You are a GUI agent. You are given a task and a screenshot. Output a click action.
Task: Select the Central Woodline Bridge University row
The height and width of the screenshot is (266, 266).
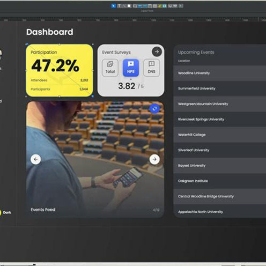click(220, 196)
